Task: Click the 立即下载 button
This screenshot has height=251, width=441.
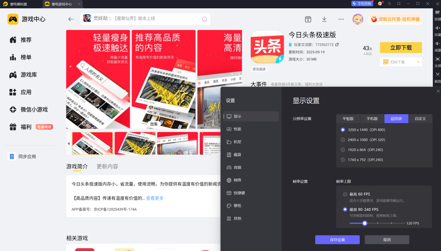Action: pyautogui.click(x=401, y=48)
